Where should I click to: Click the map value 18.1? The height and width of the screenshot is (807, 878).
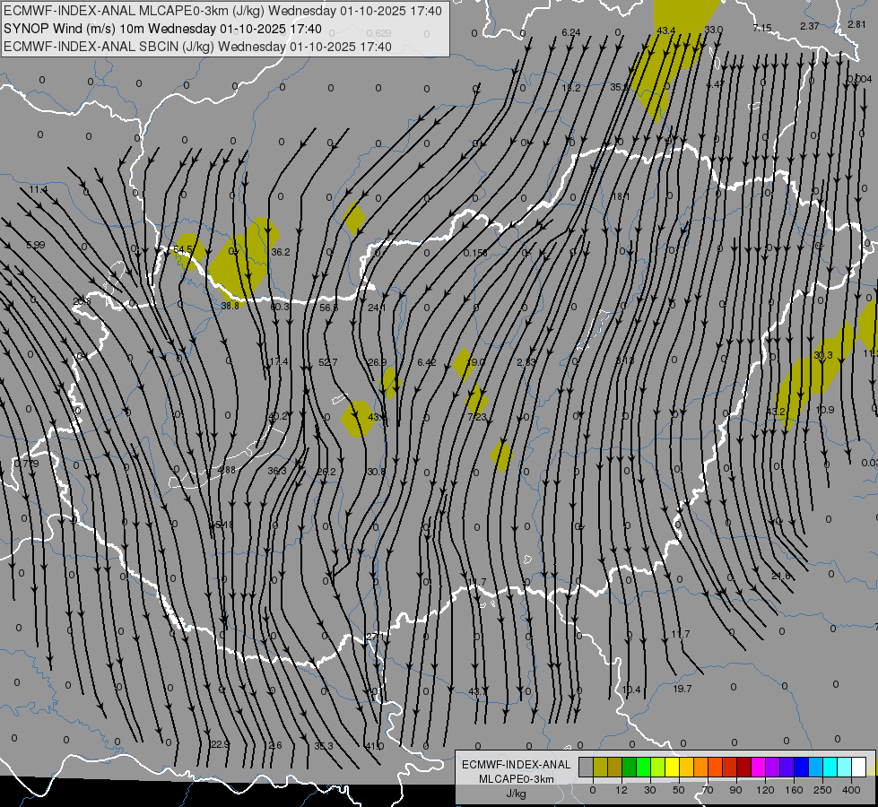621,196
